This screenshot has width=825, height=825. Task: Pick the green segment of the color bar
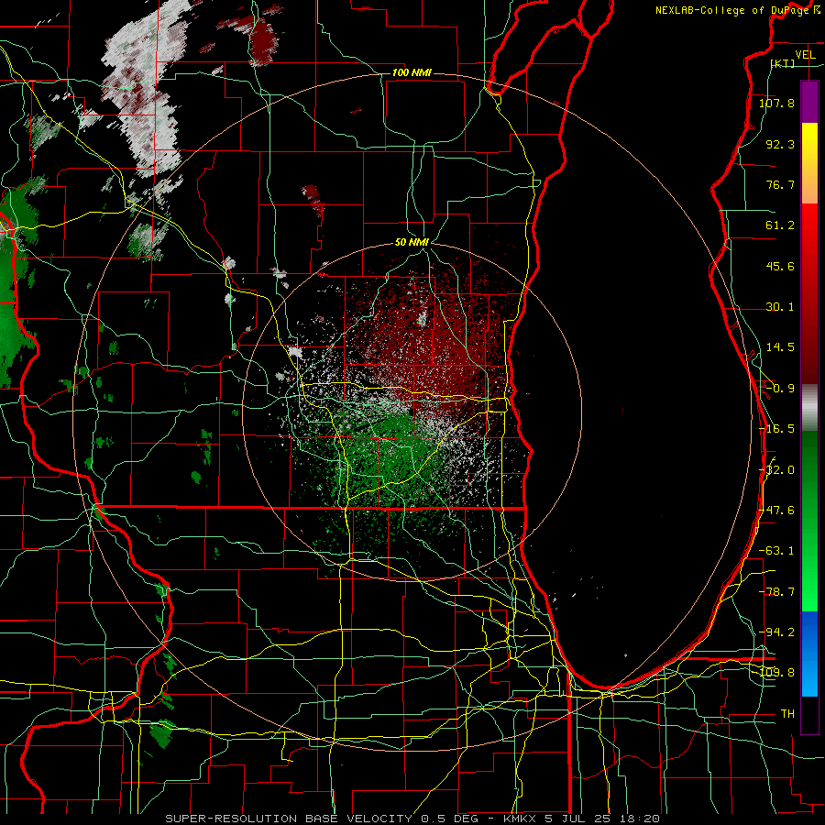[x=809, y=521]
